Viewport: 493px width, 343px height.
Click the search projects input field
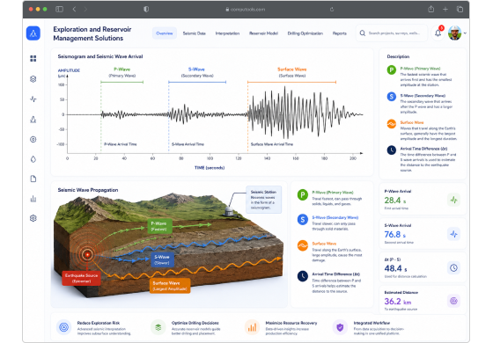click(x=392, y=33)
